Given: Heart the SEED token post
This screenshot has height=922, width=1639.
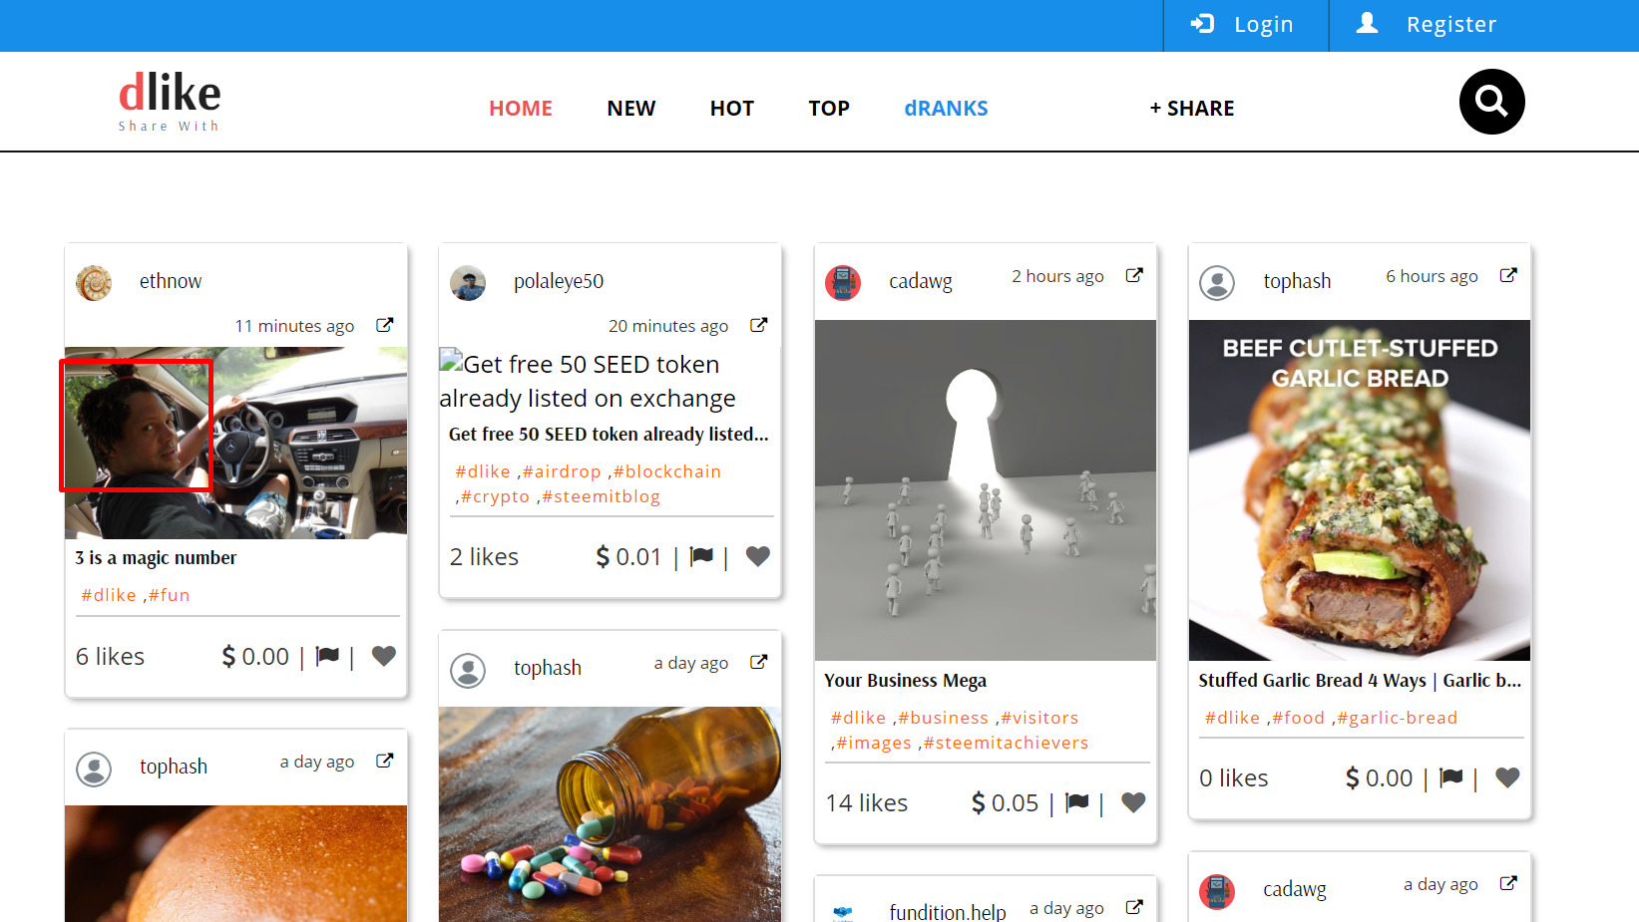Looking at the screenshot, I should click(x=758, y=556).
